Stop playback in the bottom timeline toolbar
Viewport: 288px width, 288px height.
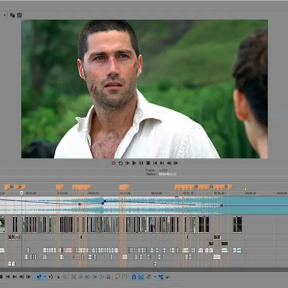pyautogui.click(x=1, y=277)
